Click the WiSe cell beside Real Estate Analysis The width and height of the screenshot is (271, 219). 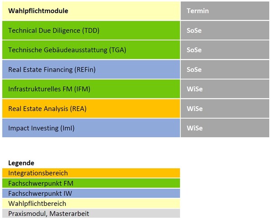pos(224,108)
